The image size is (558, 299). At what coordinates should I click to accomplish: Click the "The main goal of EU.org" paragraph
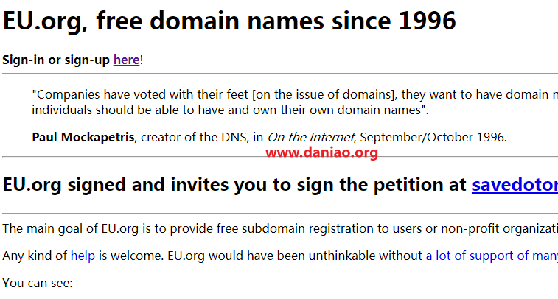click(x=280, y=228)
